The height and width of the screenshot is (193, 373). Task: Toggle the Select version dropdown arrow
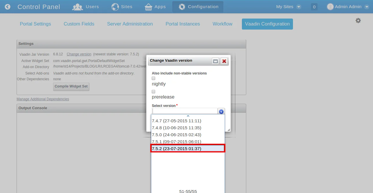click(221, 112)
